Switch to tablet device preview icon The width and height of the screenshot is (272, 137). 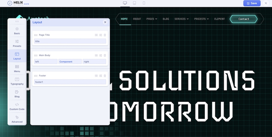134,3
